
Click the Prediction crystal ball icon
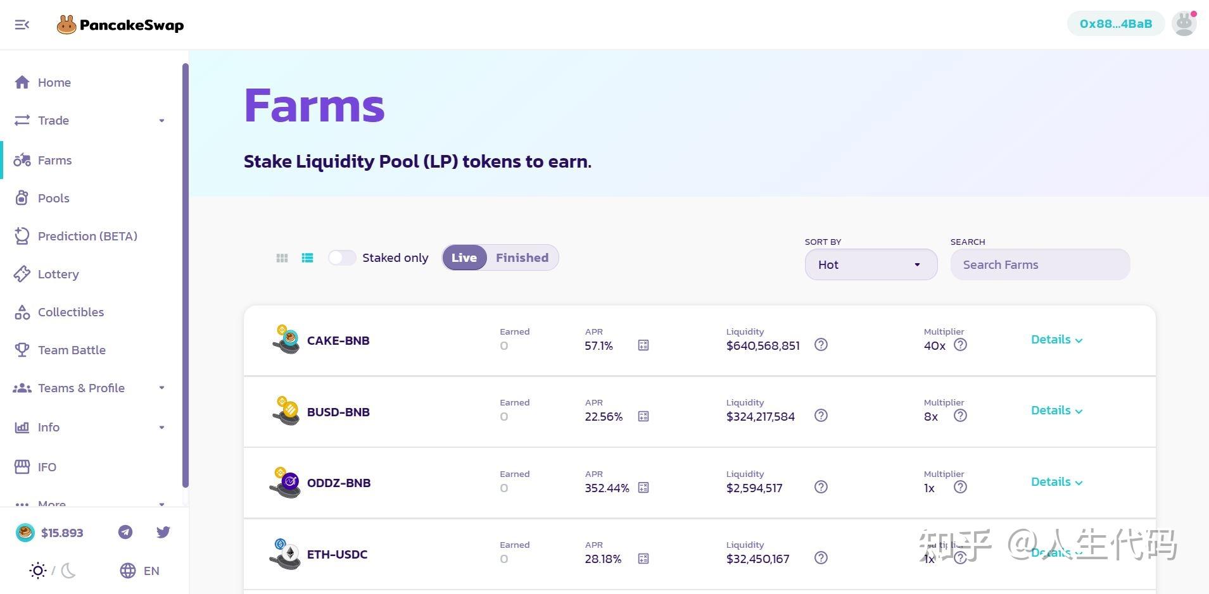[22, 236]
